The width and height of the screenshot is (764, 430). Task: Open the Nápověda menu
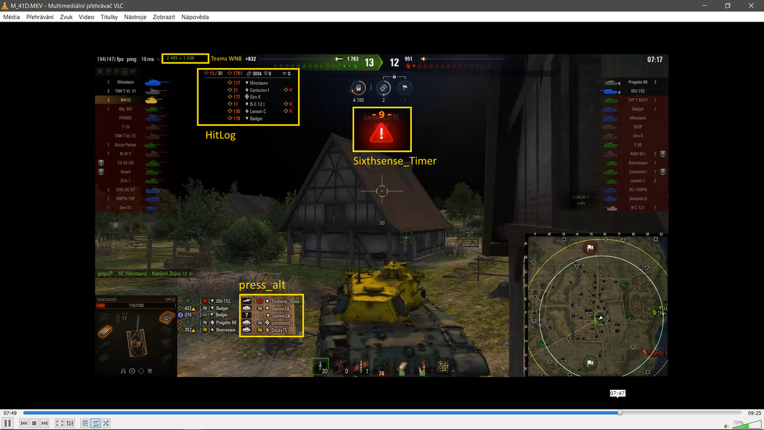pyautogui.click(x=195, y=17)
